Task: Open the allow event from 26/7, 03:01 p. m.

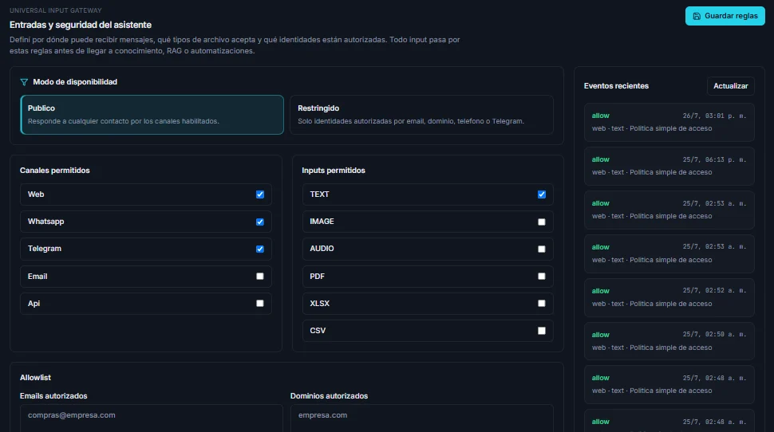Action: [x=669, y=122]
